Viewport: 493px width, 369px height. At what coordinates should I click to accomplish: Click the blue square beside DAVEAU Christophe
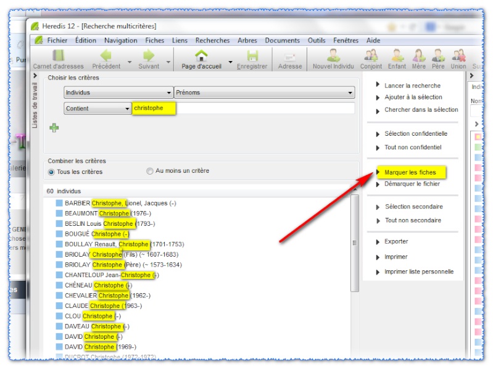coord(59,326)
